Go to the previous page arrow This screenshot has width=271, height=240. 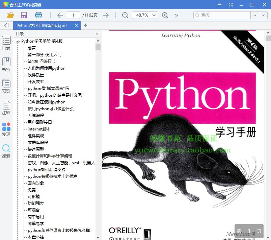click(x=60, y=15)
